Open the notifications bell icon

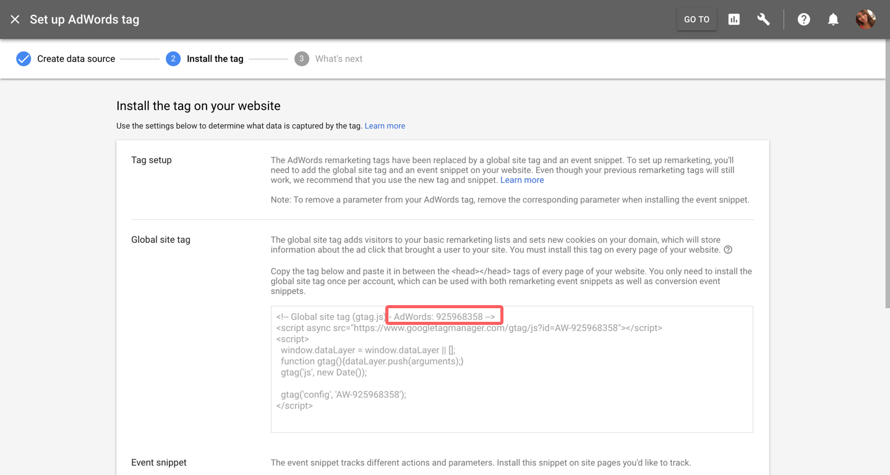(833, 20)
